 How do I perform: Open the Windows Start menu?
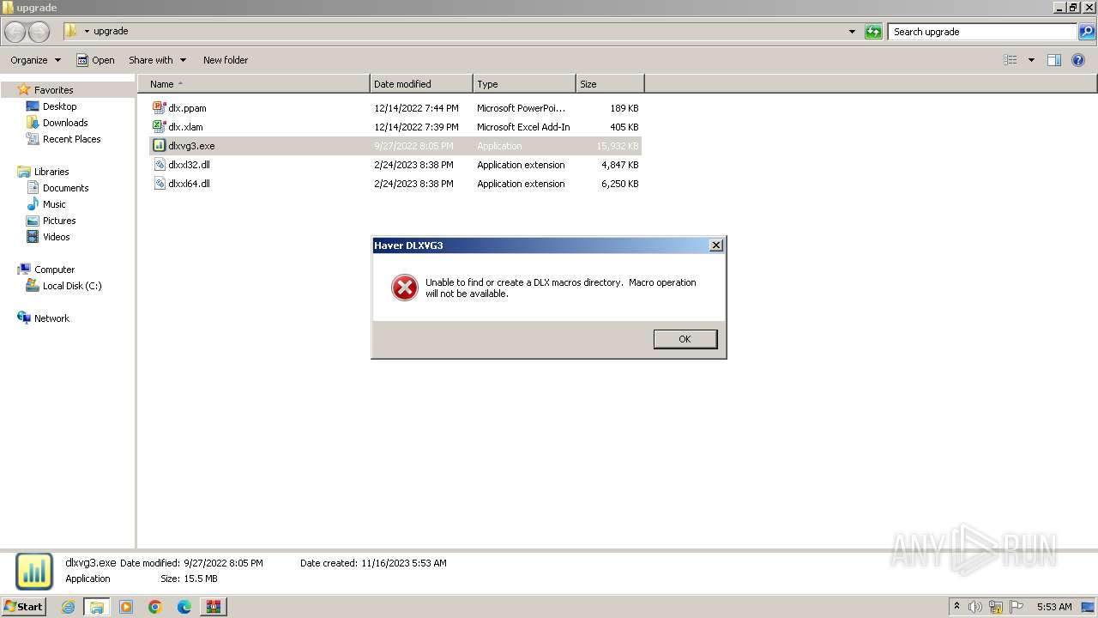coord(23,606)
